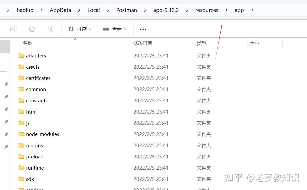Click the plugins folder icon

point(21,145)
